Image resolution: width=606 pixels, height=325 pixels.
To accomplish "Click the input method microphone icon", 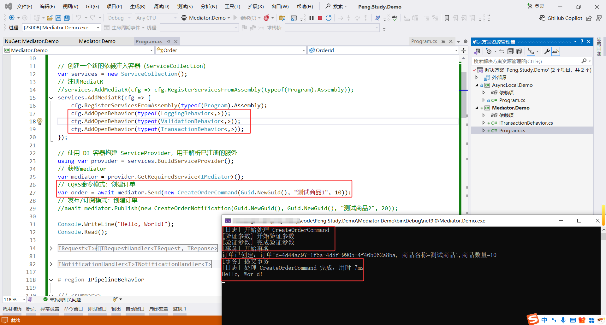I will click(x=563, y=320).
